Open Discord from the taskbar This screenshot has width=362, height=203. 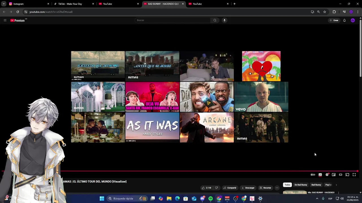(202, 198)
